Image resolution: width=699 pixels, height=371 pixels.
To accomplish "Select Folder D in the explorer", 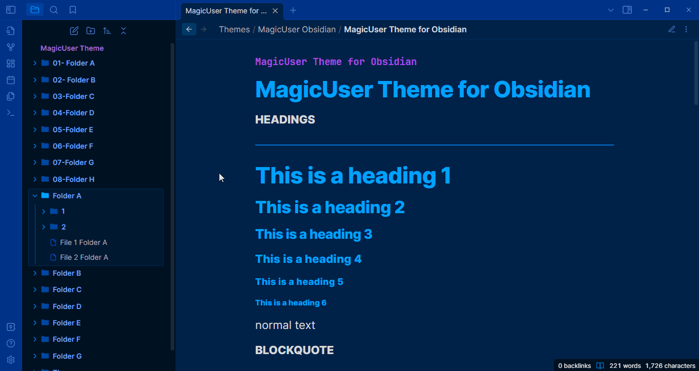I will (96, 306).
